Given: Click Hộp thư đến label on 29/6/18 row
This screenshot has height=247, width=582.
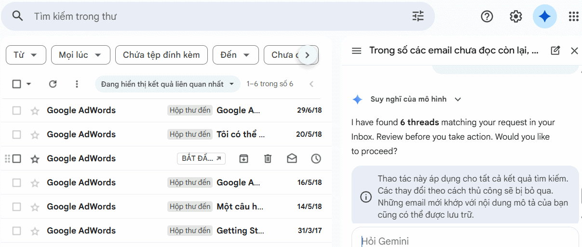Looking at the screenshot, I should pos(190,110).
